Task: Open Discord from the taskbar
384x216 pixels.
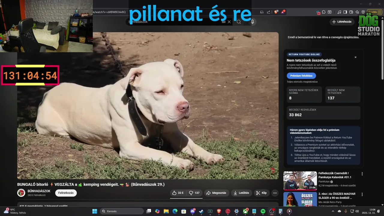Action: [x=193, y=211]
